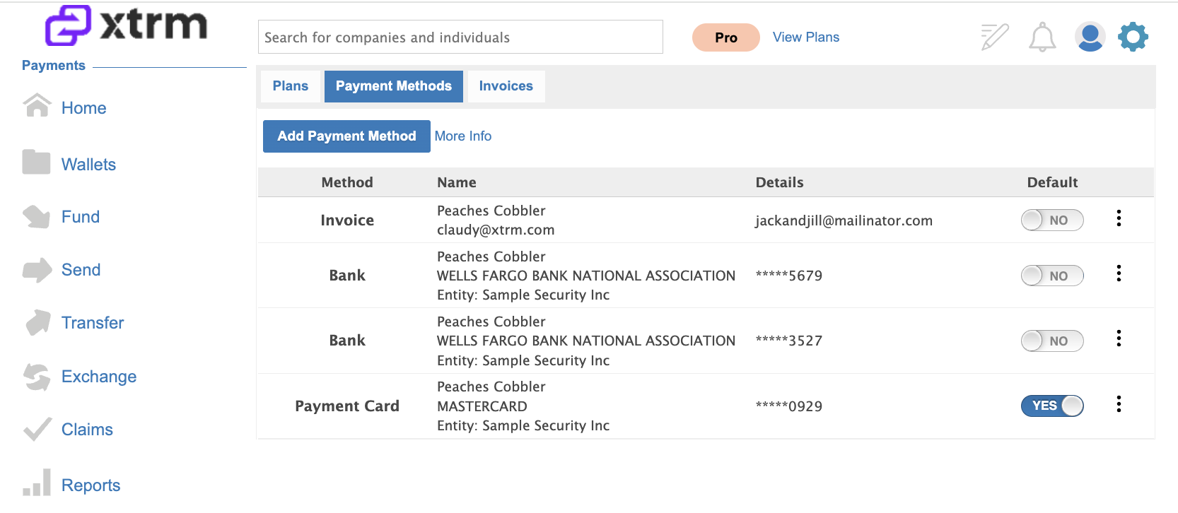Open the settings gear icon
This screenshot has width=1178, height=513.
[1133, 37]
